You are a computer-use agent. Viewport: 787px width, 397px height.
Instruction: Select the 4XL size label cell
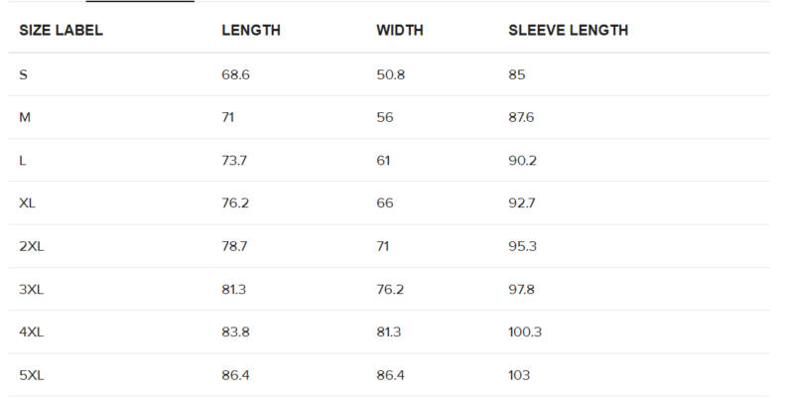point(32,331)
